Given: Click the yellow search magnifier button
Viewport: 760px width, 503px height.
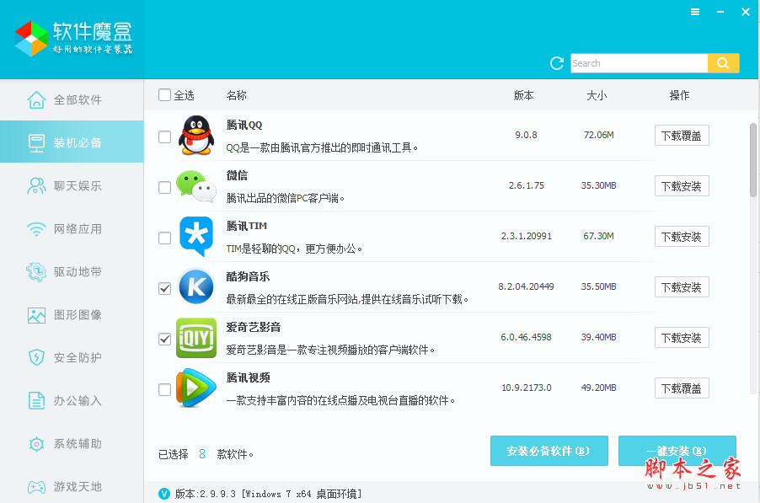Looking at the screenshot, I should 723,63.
